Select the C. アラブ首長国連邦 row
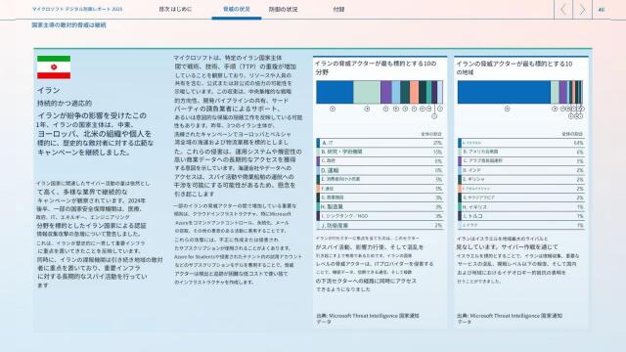 (x=521, y=161)
